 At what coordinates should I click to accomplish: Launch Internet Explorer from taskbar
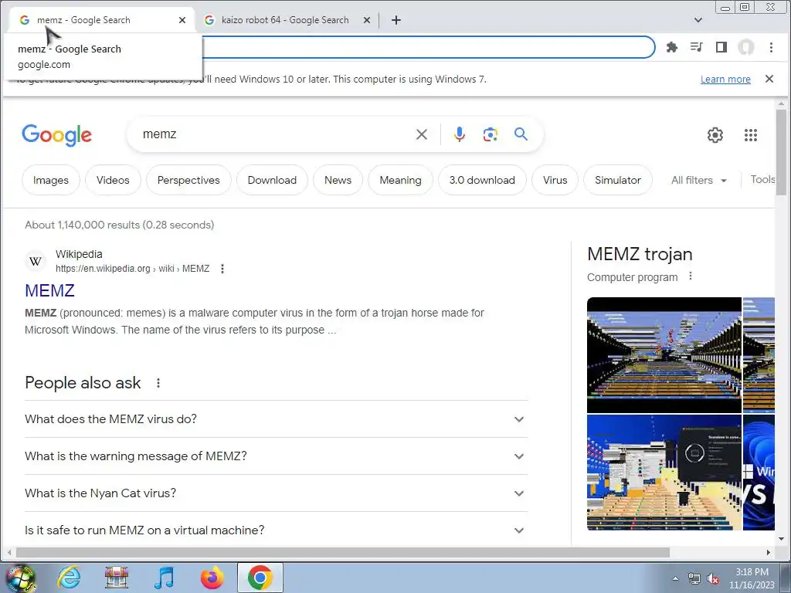[69, 578]
